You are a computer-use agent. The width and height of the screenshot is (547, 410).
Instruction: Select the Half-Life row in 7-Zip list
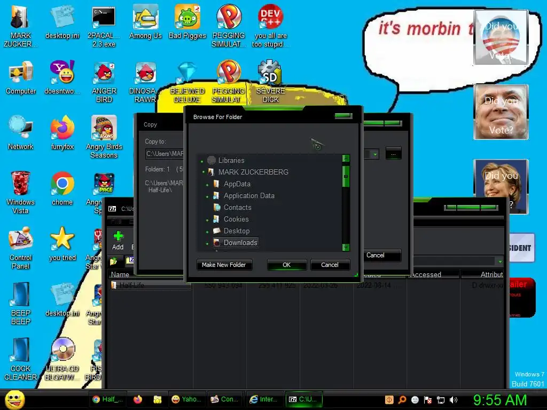point(151,285)
